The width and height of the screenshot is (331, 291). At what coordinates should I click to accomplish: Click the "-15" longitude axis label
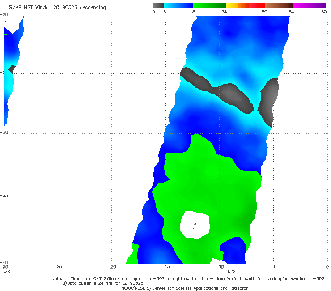click(165, 267)
